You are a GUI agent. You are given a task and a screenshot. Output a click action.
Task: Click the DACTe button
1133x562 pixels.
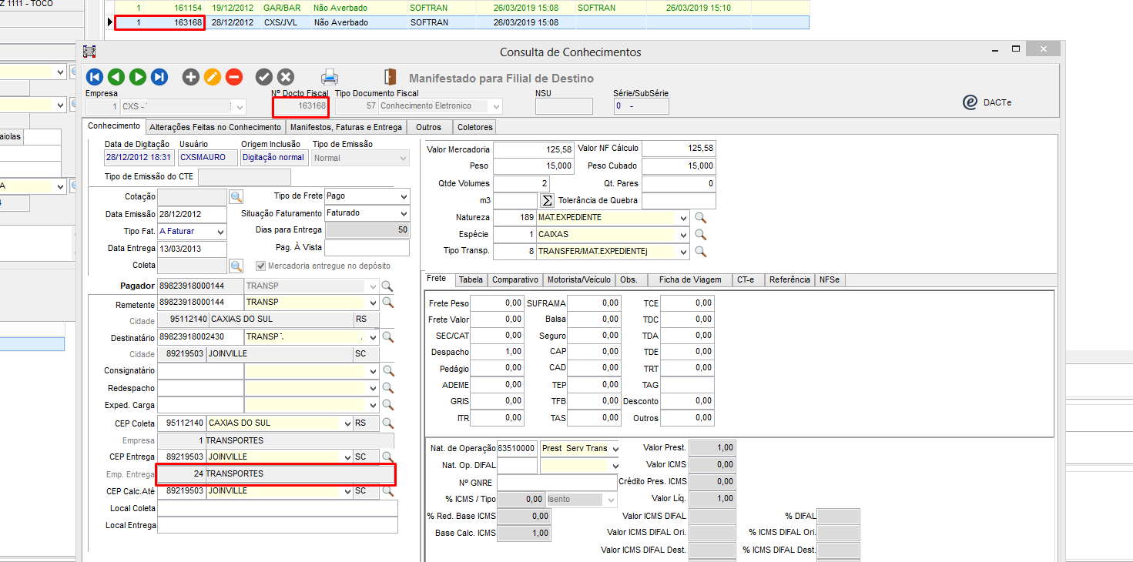[x=987, y=102]
